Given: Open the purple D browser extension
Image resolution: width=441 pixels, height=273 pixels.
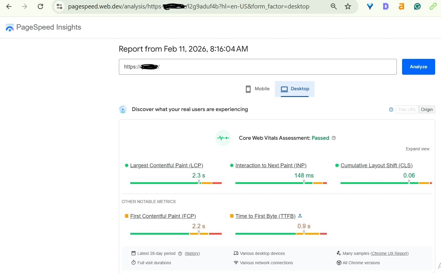Looking at the screenshot, I should coord(386,6).
